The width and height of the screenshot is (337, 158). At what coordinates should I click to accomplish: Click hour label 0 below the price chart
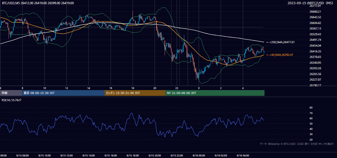[x=199, y=88]
